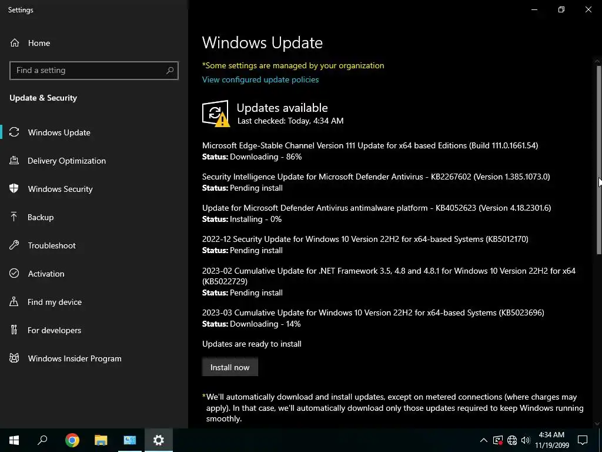Image resolution: width=602 pixels, height=452 pixels.
Task: Restore down the Settings window
Action: 561,9
